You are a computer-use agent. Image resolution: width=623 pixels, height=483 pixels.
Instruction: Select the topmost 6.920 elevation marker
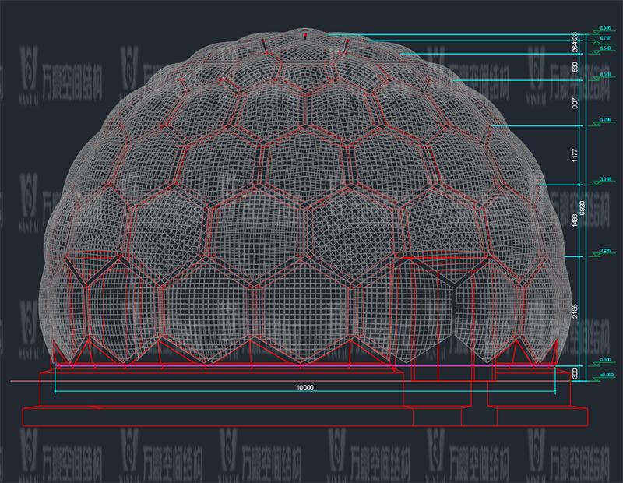point(605,29)
